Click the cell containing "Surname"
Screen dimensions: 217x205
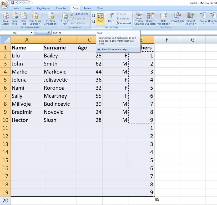(60, 48)
